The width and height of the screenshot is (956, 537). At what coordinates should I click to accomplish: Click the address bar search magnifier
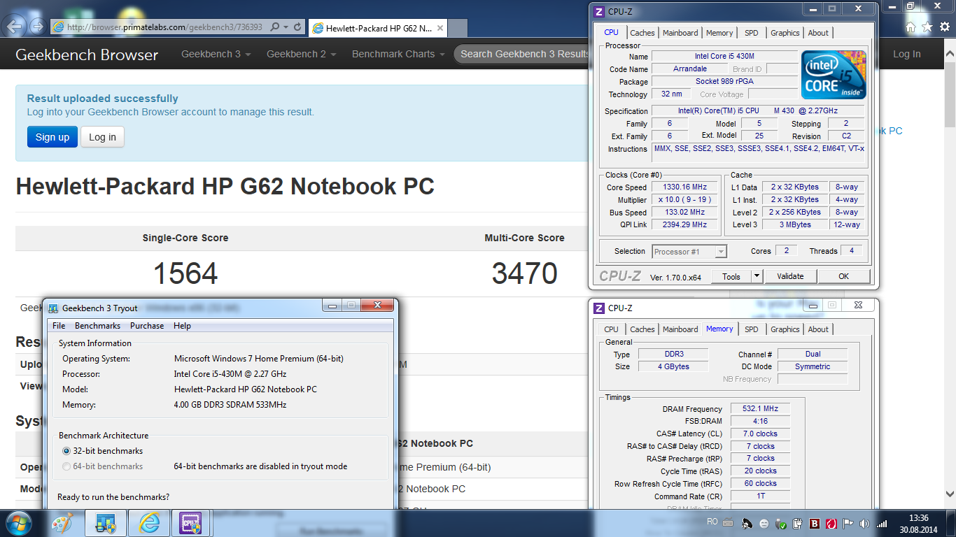(275, 27)
